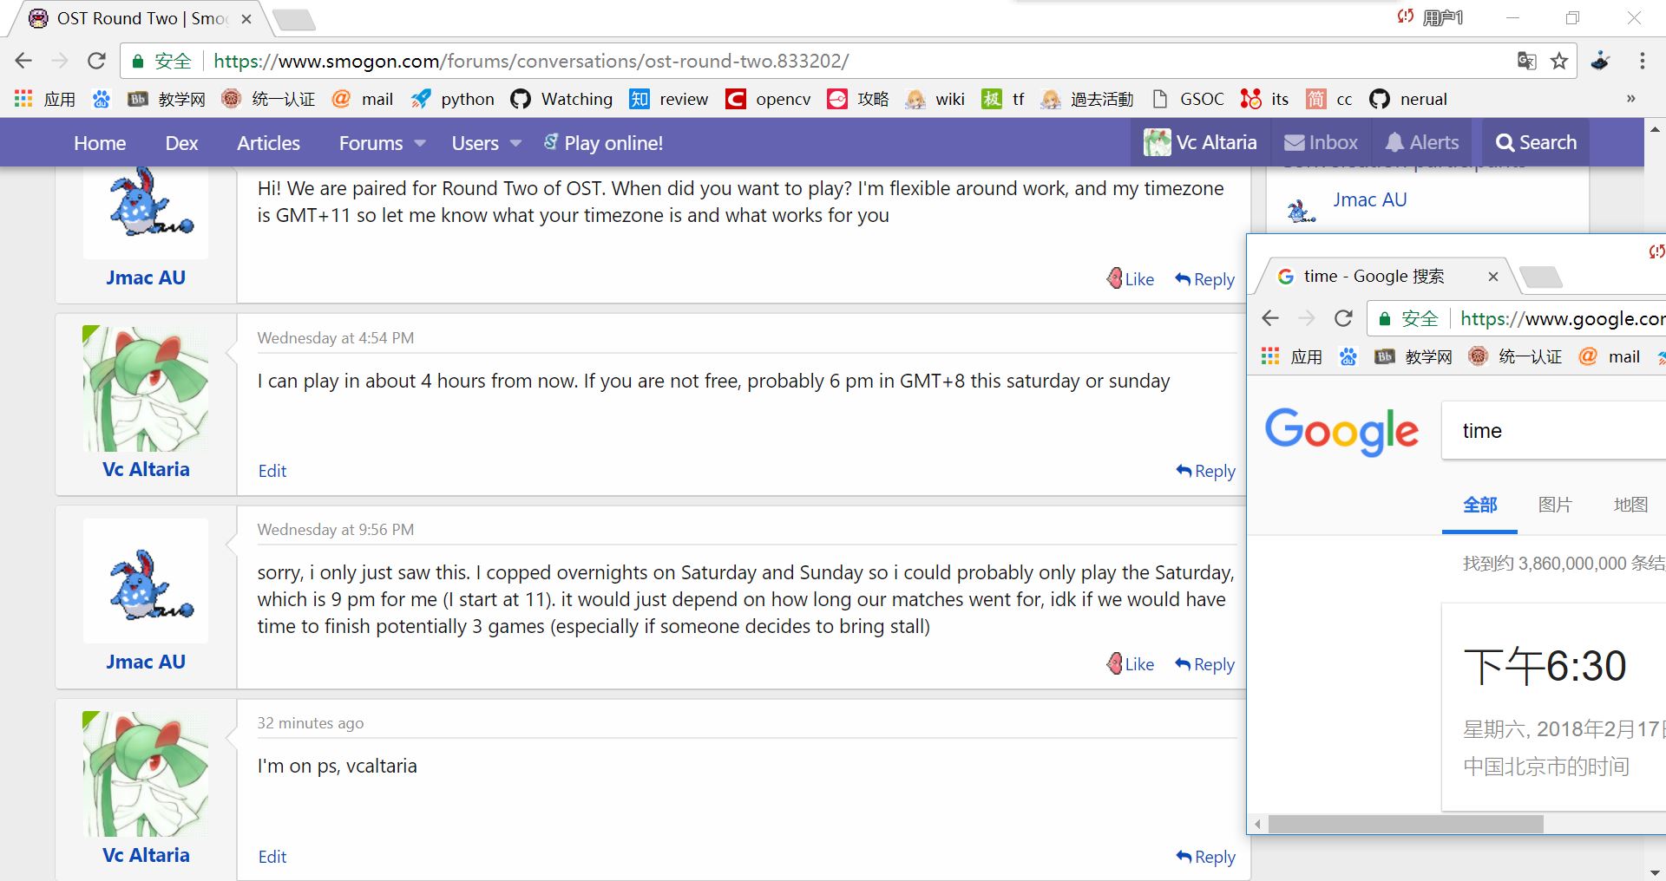Reload the Smogon forum page

(x=96, y=61)
